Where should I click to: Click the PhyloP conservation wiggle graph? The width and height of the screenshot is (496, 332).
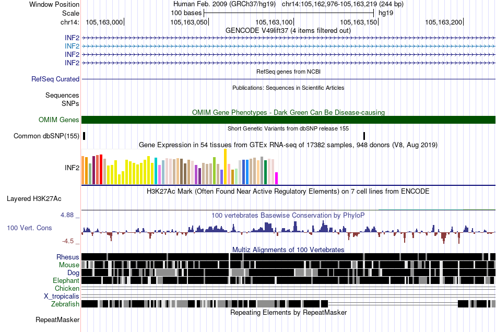(x=288, y=232)
